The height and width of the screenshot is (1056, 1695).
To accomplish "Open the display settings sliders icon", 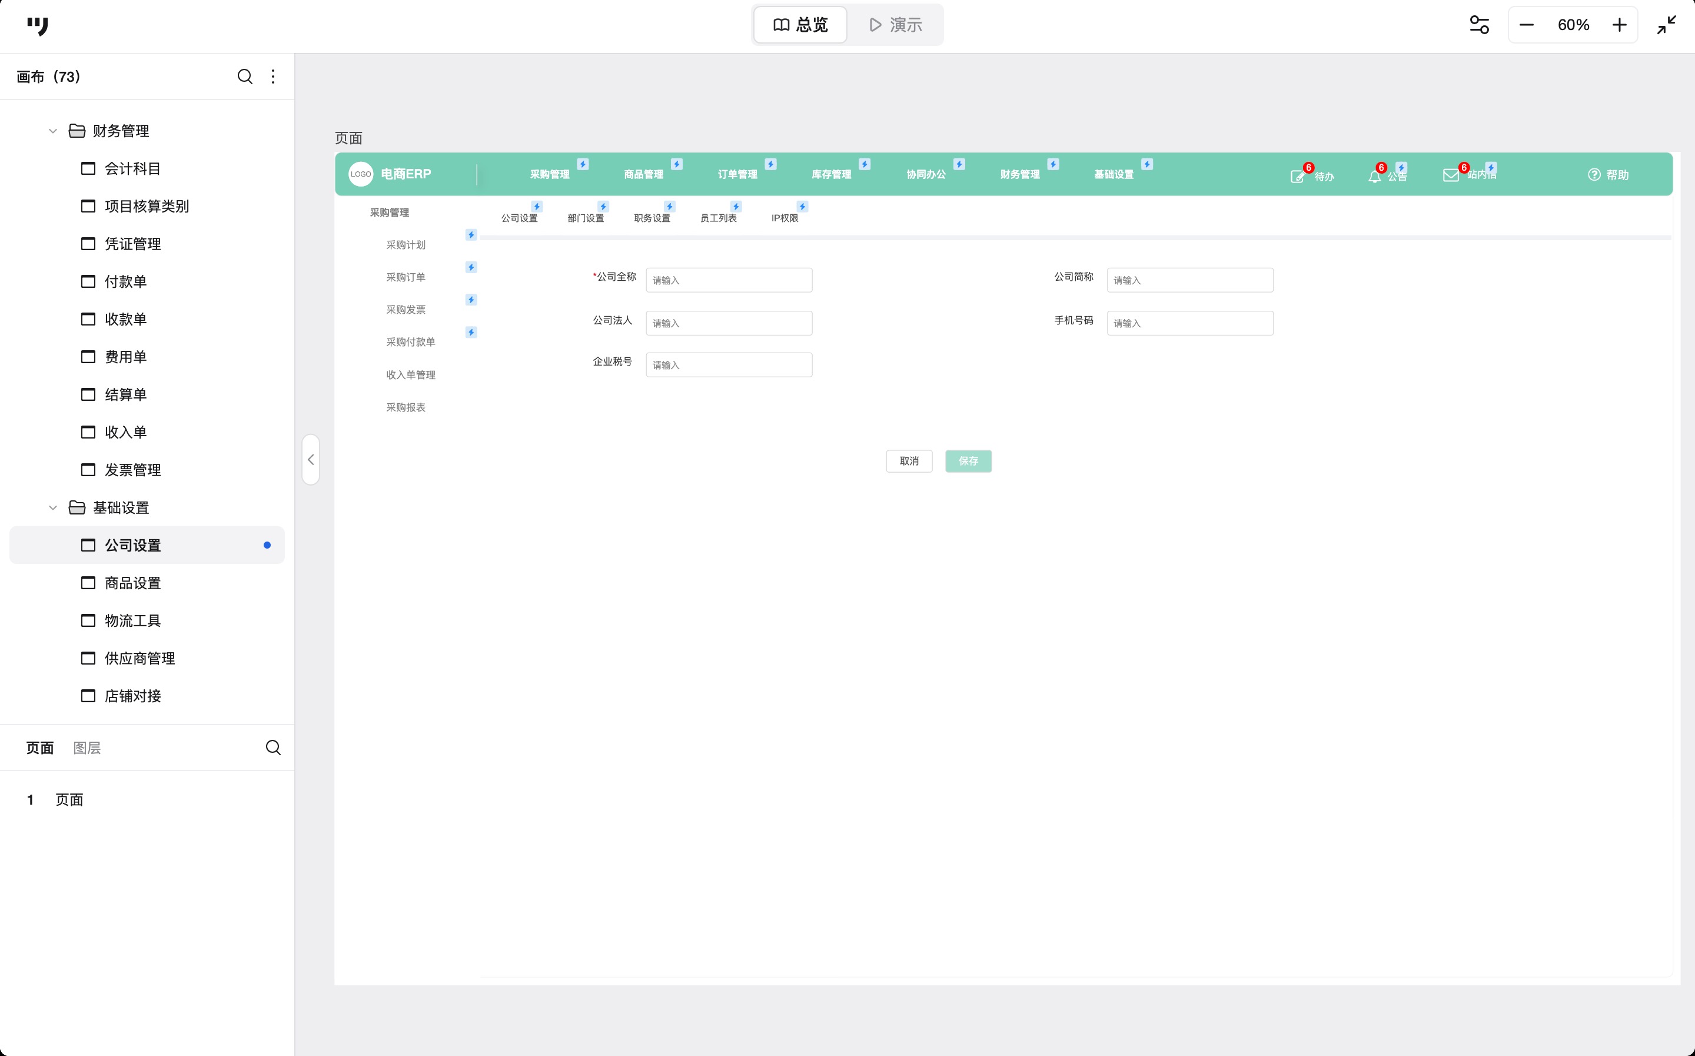I will coord(1478,25).
